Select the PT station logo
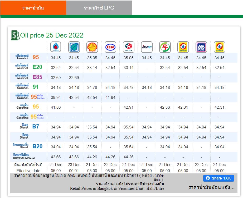 tap(165, 47)
